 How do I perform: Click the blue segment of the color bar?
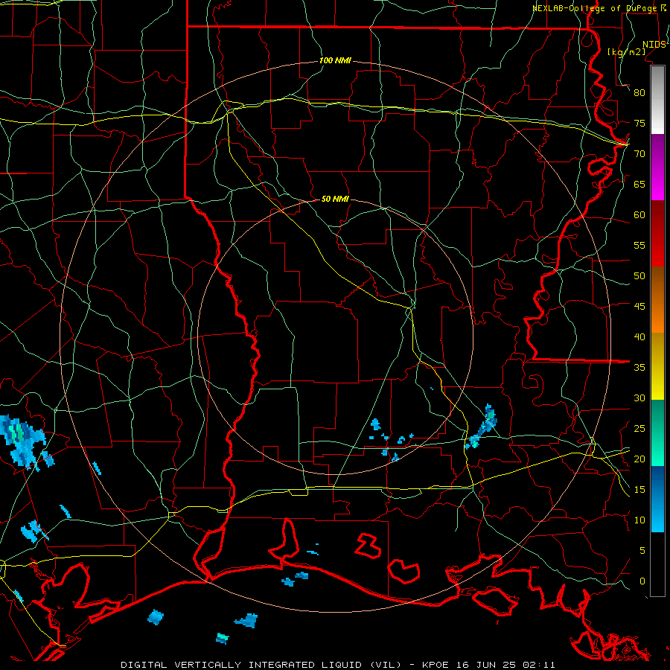657,499
